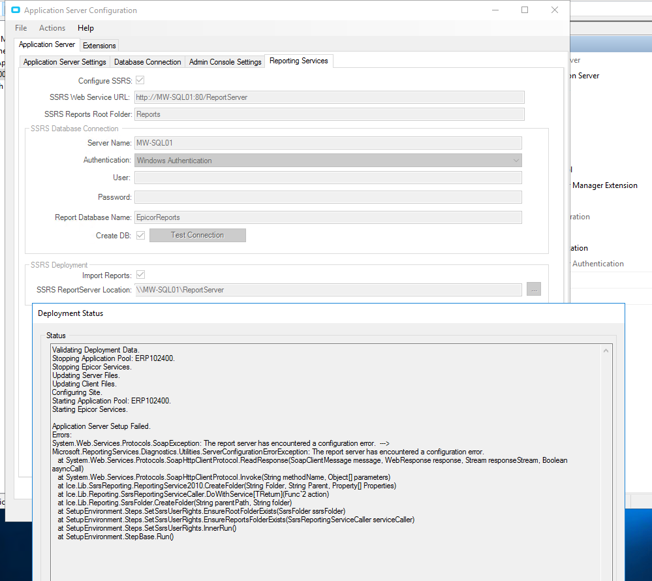Close the Application Server Configuration window
The width and height of the screenshot is (652, 581).
pos(555,10)
